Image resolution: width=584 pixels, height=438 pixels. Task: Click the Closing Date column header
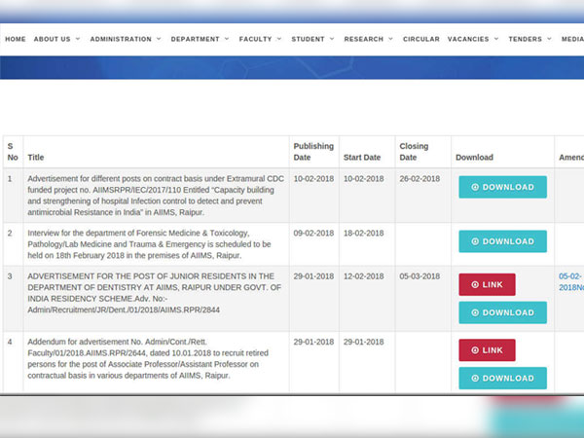coord(414,152)
